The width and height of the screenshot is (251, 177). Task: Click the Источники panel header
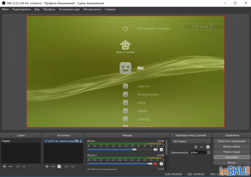(x=64, y=136)
